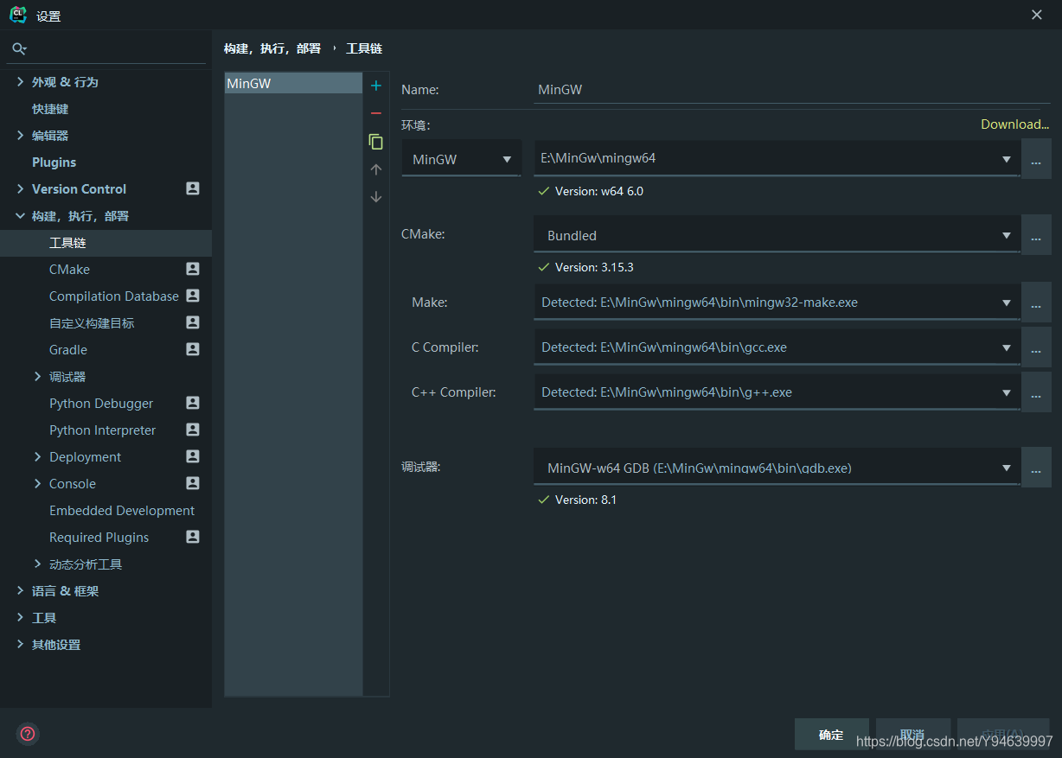
Task: Collapse 构建, 执行, 部署 section
Action: click(x=20, y=215)
